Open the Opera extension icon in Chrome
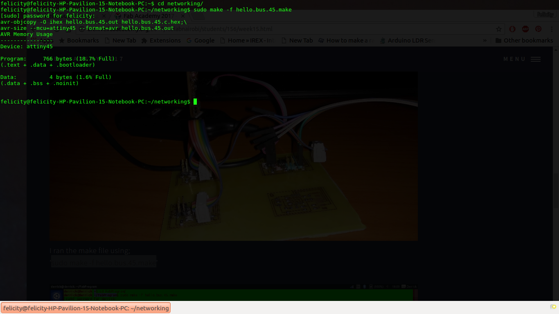Screen dimensions: 559x314 click(x=512, y=29)
